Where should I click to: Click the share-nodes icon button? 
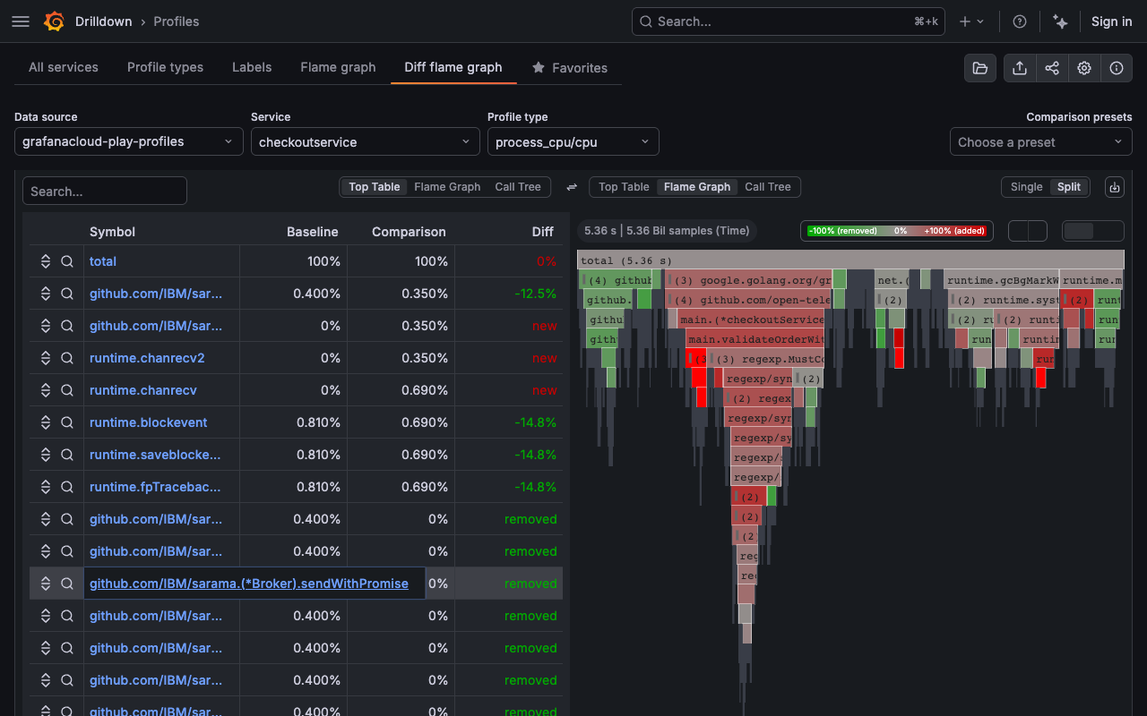(x=1052, y=68)
